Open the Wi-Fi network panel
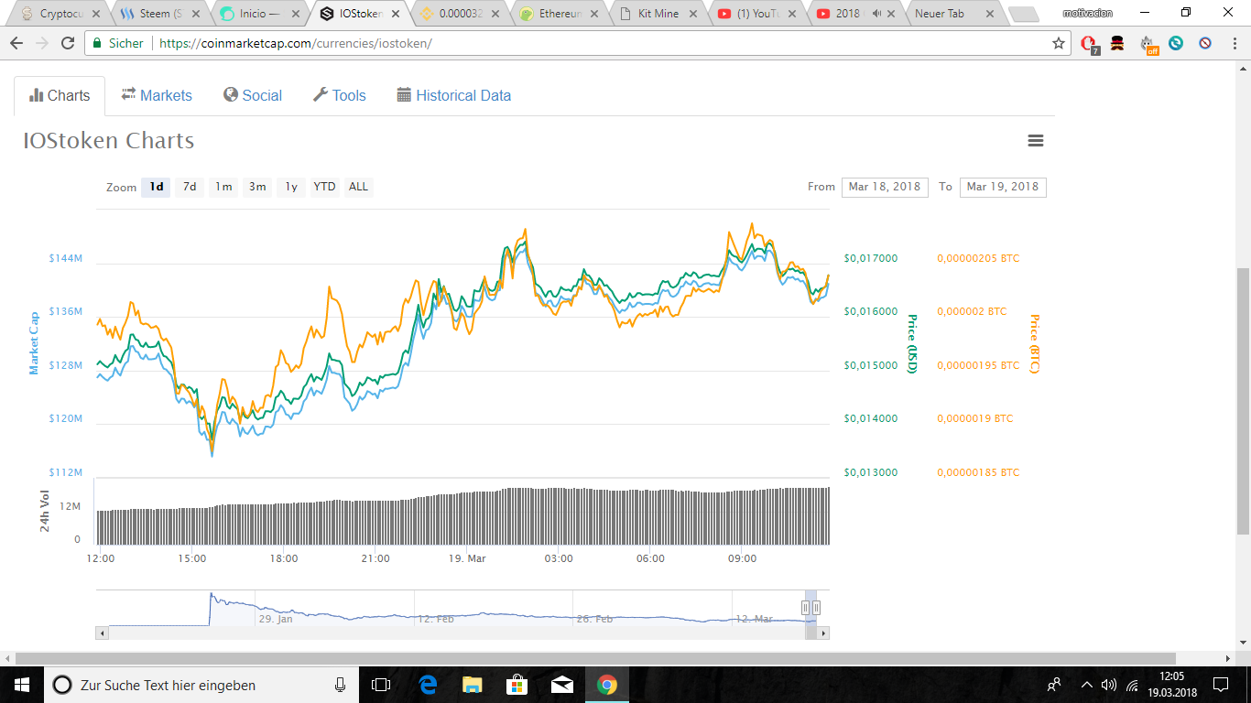Viewport: 1251px width, 703px height. click(x=1132, y=685)
